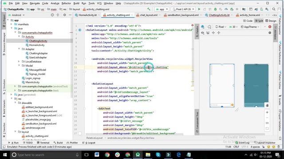This screenshot has height=159, width=284.
Task: Open the Event Log
Action: [x=242, y=143]
